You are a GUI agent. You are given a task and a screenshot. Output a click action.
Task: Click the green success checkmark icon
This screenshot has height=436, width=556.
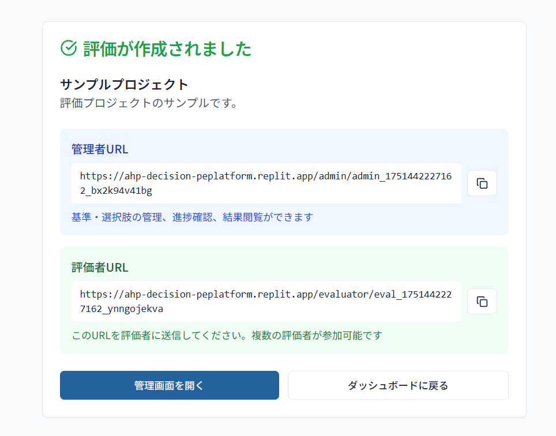(69, 48)
